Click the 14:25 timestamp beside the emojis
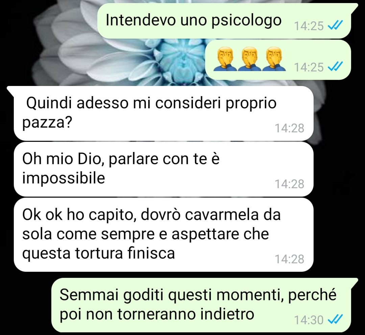 [x=309, y=67]
